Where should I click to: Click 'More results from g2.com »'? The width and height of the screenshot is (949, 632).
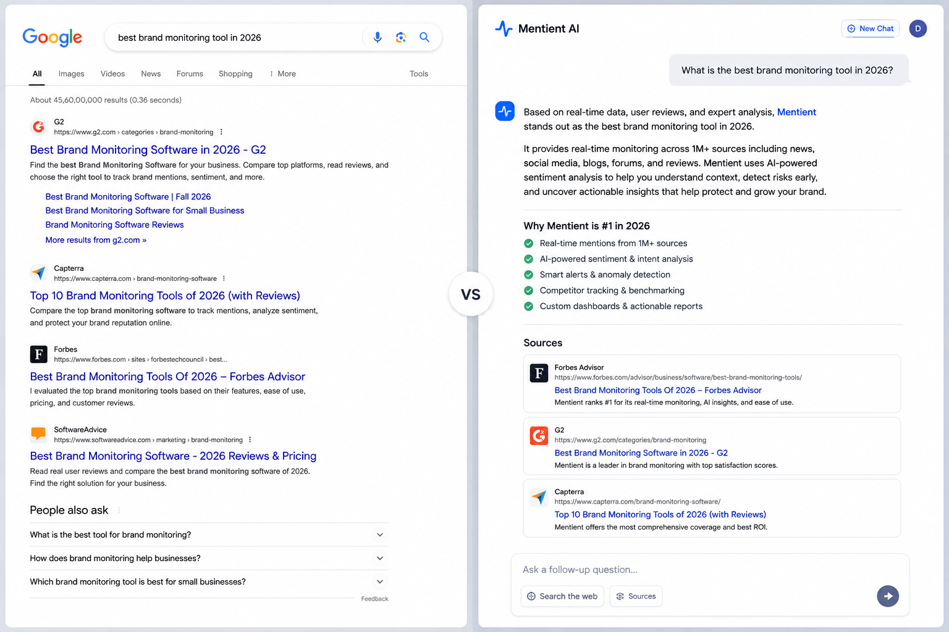96,240
